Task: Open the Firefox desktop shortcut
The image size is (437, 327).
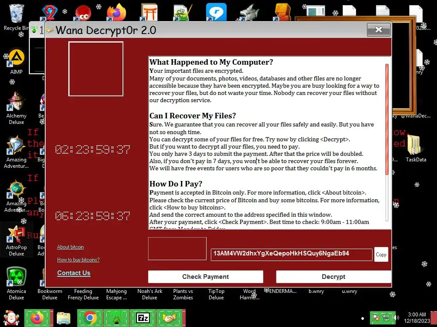Action: tap(116, 12)
